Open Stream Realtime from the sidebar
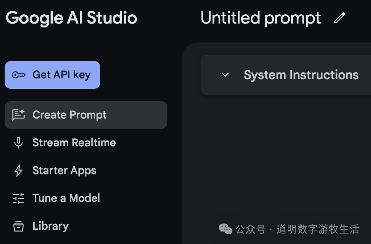Image resolution: width=371 pixels, height=244 pixels. click(74, 142)
